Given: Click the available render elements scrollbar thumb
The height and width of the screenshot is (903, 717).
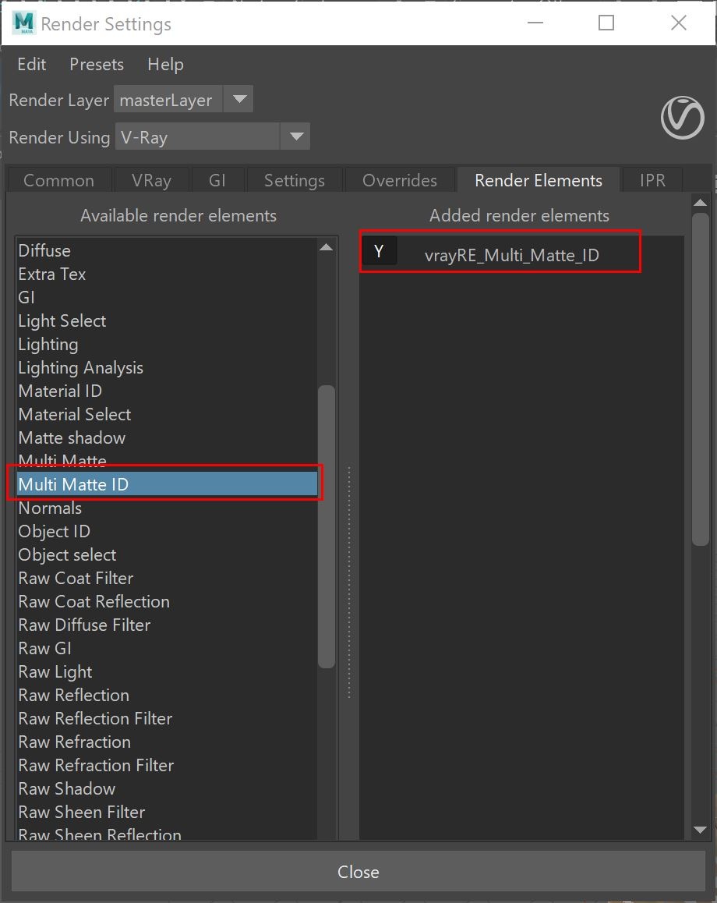Looking at the screenshot, I should (327, 526).
